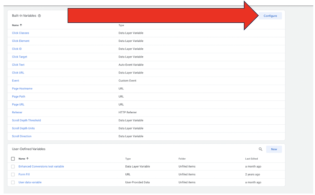Select the Referrer variable
This screenshot has height=195, width=315.
(17, 112)
